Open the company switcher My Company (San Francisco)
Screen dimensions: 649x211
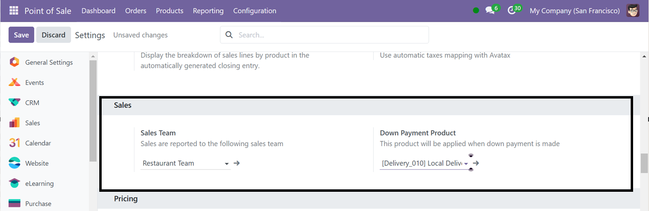point(574,11)
